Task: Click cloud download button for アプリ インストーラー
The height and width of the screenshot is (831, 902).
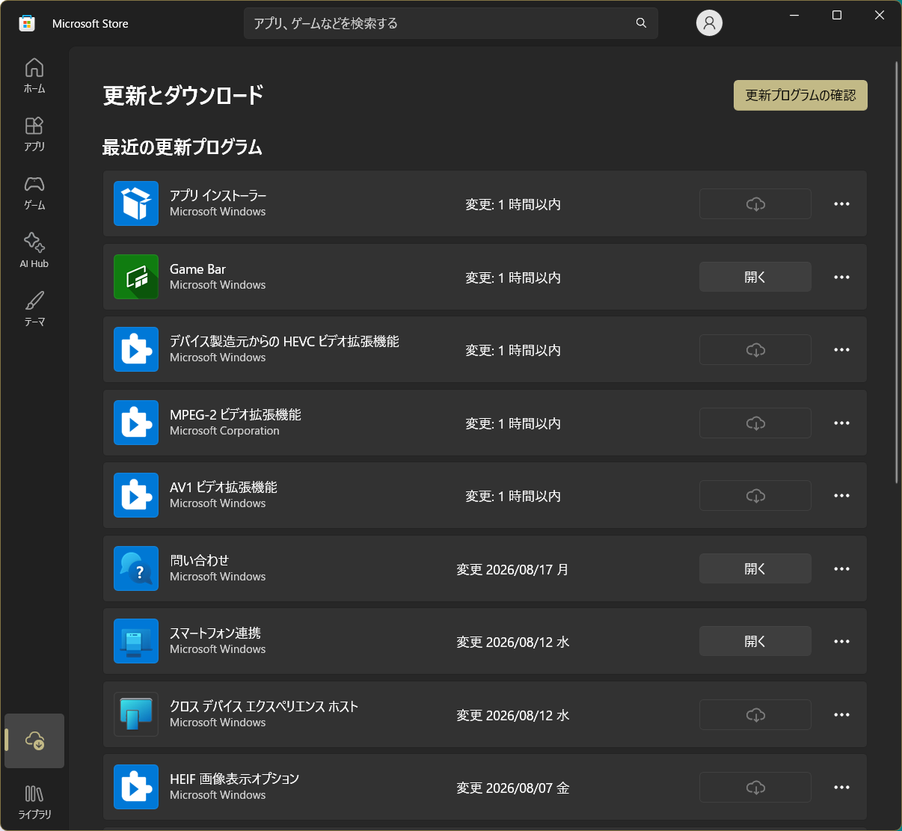Action: [x=755, y=203]
